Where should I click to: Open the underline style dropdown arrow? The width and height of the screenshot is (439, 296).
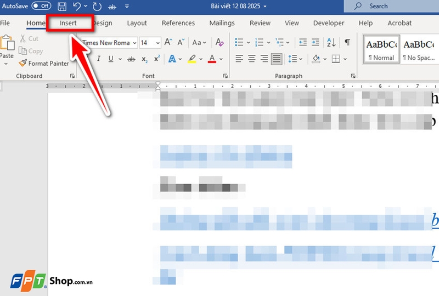[120, 59]
